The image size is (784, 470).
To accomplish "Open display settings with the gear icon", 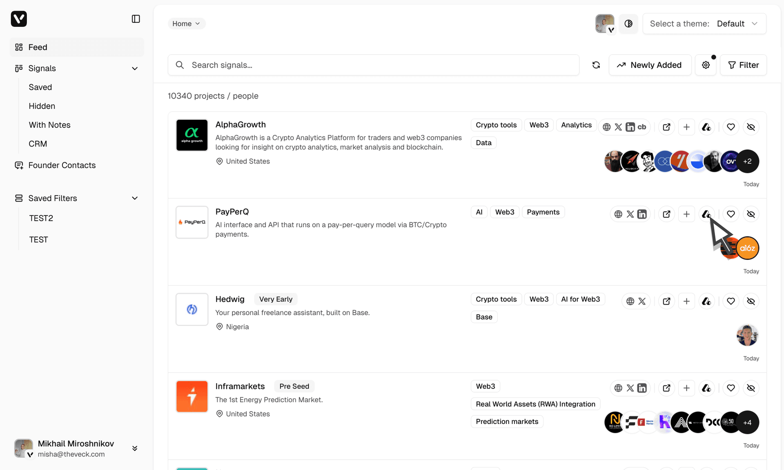I will coord(706,65).
